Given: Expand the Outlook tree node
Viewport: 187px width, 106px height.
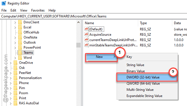Looking at the screenshot, I should coord(15,43).
